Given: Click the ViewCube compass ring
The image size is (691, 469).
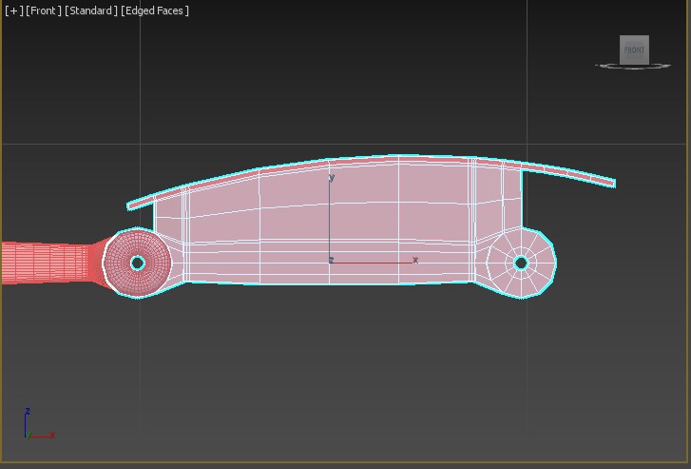Looking at the screenshot, I should point(604,66).
